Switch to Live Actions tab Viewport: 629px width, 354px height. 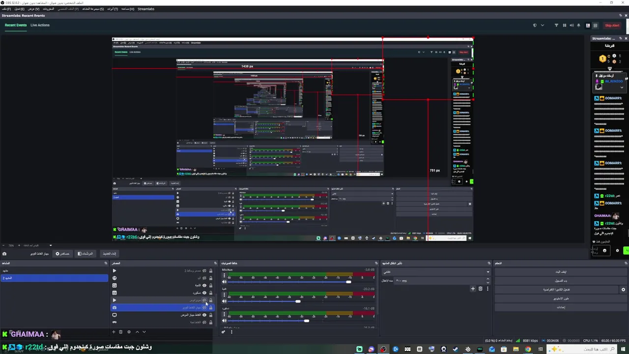[x=40, y=25]
